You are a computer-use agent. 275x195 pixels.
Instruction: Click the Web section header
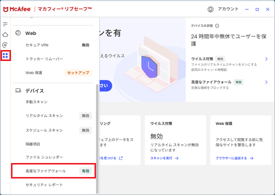30,33
